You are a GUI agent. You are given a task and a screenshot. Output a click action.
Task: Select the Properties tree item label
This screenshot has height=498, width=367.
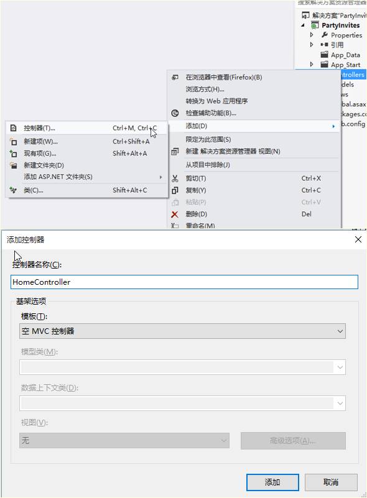coord(346,35)
